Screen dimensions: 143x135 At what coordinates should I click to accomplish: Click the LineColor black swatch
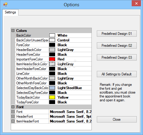coord(52,74)
